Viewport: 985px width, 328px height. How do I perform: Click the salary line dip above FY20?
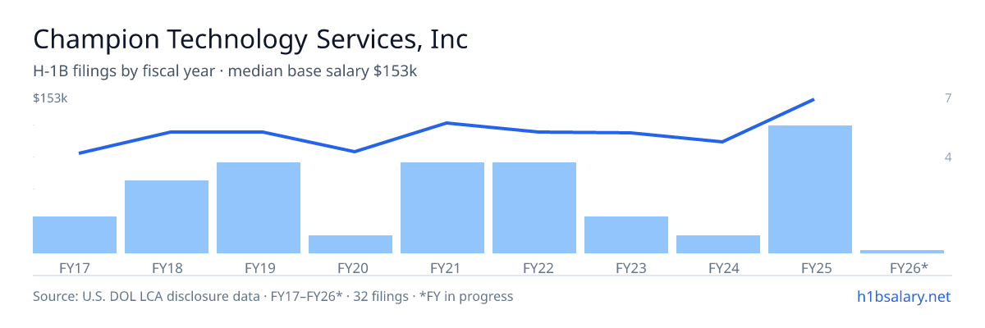[x=354, y=152]
